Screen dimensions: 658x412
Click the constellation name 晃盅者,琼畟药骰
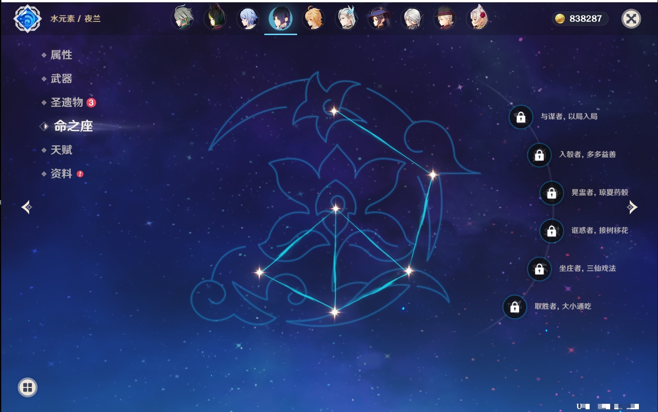(x=600, y=192)
